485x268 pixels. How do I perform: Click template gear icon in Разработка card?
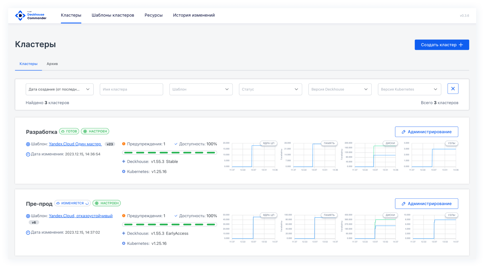click(28, 144)
